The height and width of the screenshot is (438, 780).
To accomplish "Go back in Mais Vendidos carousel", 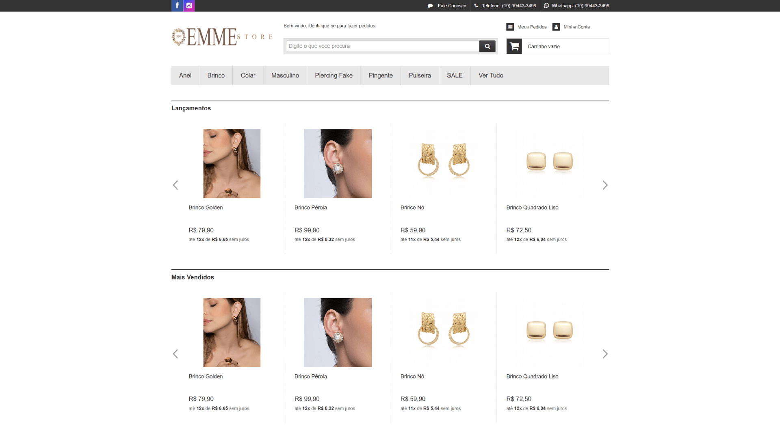I will click(175, 354).
